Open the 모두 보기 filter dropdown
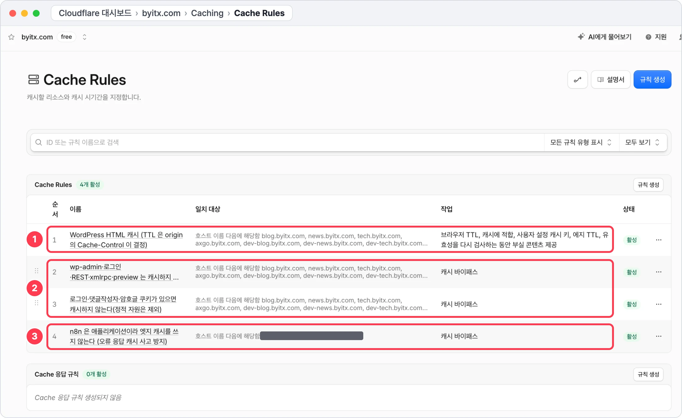The width and height of the screenshot is (682, 418). (643, 143)
